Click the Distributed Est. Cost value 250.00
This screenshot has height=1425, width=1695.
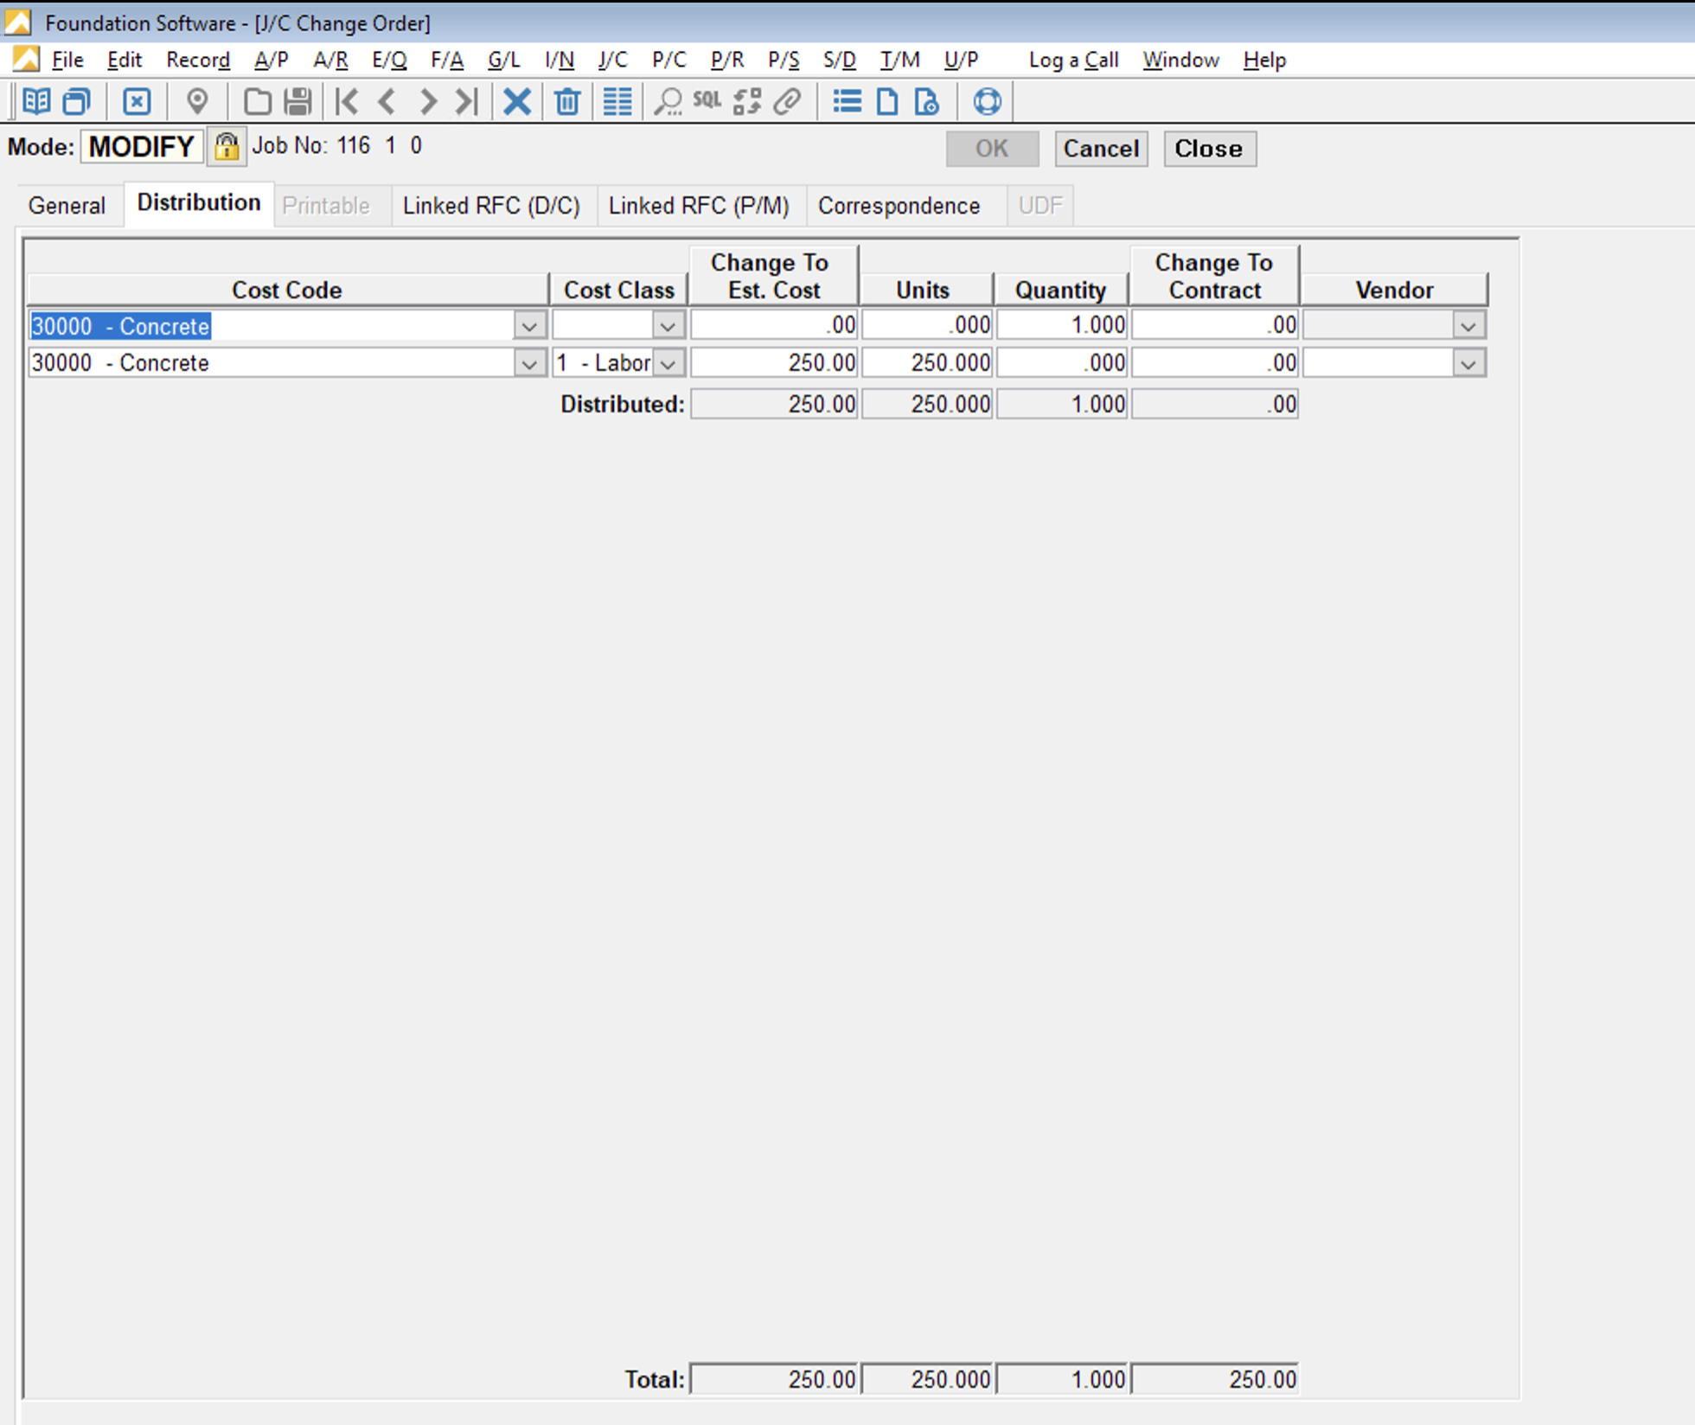[774, 404]
